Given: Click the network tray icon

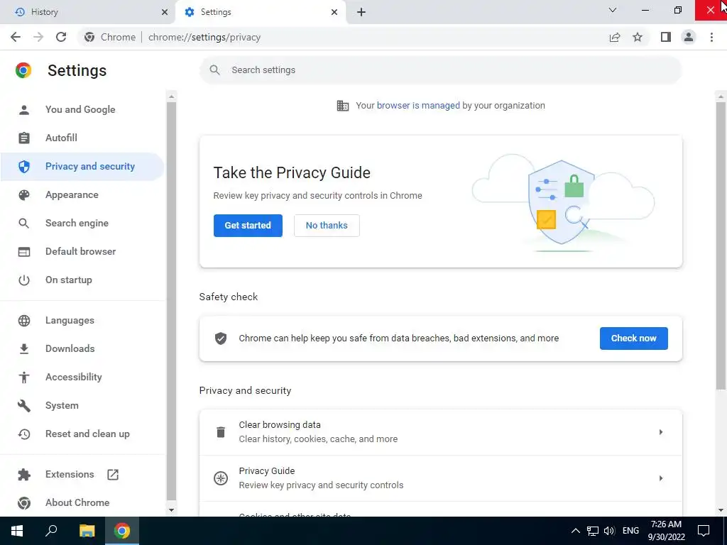Looking at the screenshot, I should point(593,531).
